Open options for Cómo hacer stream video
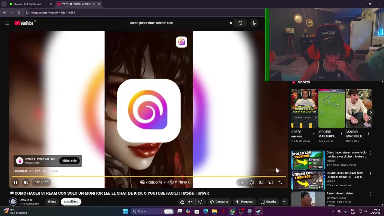This screenshot has width=384, height=216. point(370,153)
